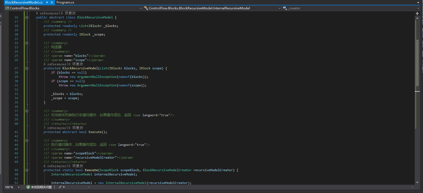Run code cleanup with the broom icon
This screenshot has width=423, height=193.
[60, 187]
